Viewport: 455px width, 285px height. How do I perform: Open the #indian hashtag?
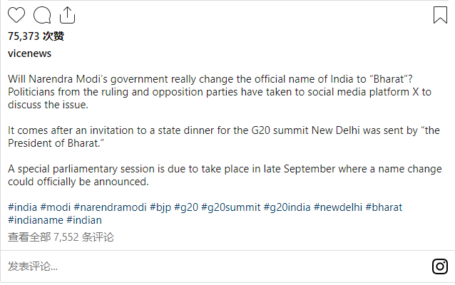pyautogui.click(x=84, y=220)
